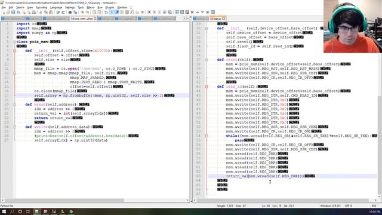
Task: Click the Print toolbar icon
Action: click(34, 12)
